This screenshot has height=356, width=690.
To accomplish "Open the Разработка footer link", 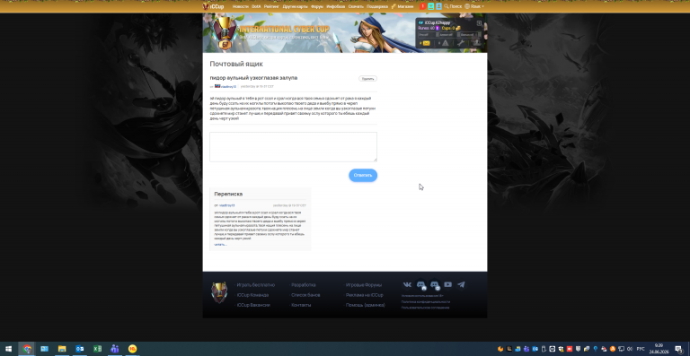I will click(x=304, y=285).
